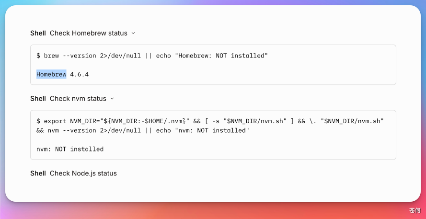Click the "4.6.4" version number
The height and width of the screenshot is (219, 426).
80,74
